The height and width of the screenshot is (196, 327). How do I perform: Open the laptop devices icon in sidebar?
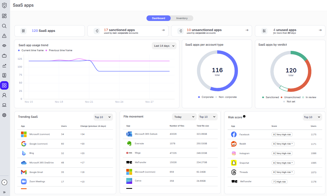point(4,105)
